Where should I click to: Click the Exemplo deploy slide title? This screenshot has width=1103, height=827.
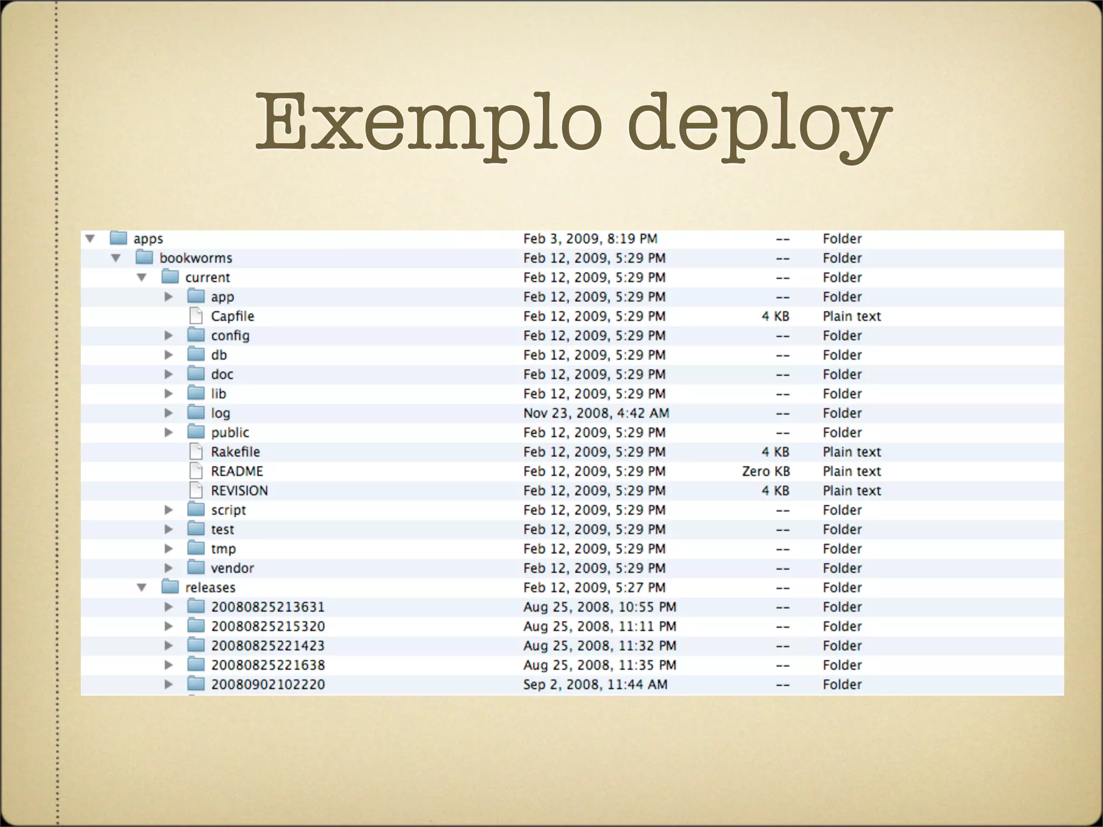coord(573,124)
